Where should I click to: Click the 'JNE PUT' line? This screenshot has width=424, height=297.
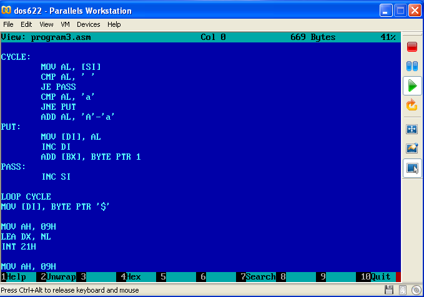(59, 107)
